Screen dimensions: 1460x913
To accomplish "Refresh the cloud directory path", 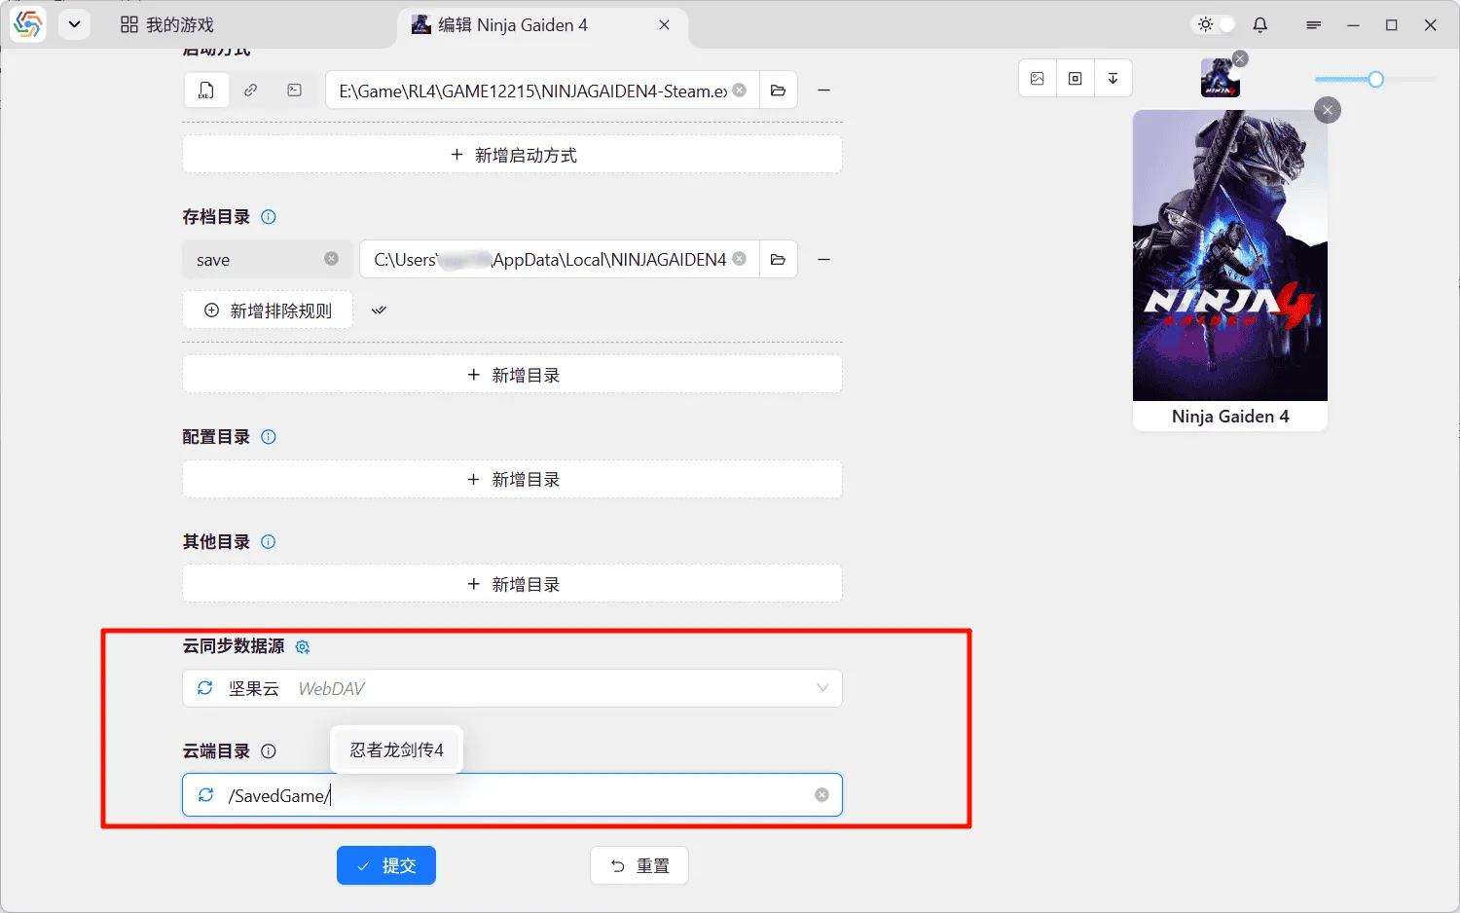I will (x=204, y=795).
